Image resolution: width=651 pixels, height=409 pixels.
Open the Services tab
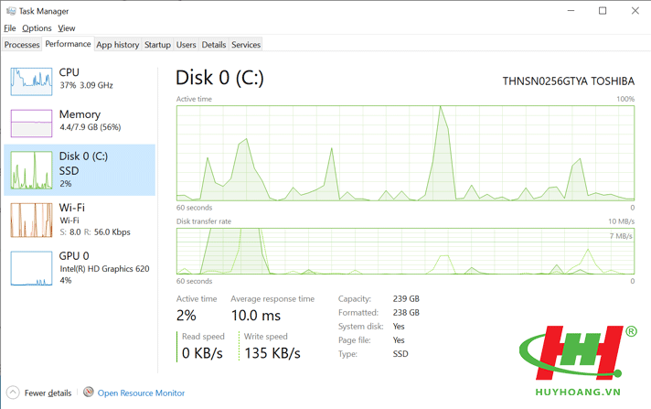coord(246,44)
